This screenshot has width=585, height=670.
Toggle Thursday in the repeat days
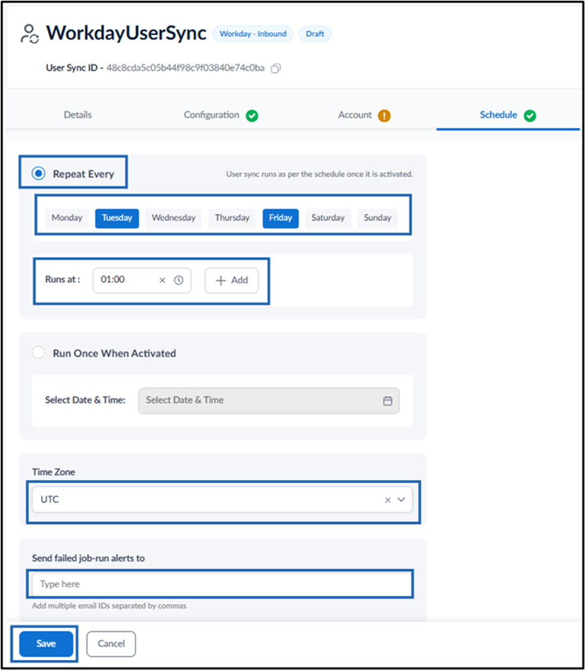[x=232, y=218]
